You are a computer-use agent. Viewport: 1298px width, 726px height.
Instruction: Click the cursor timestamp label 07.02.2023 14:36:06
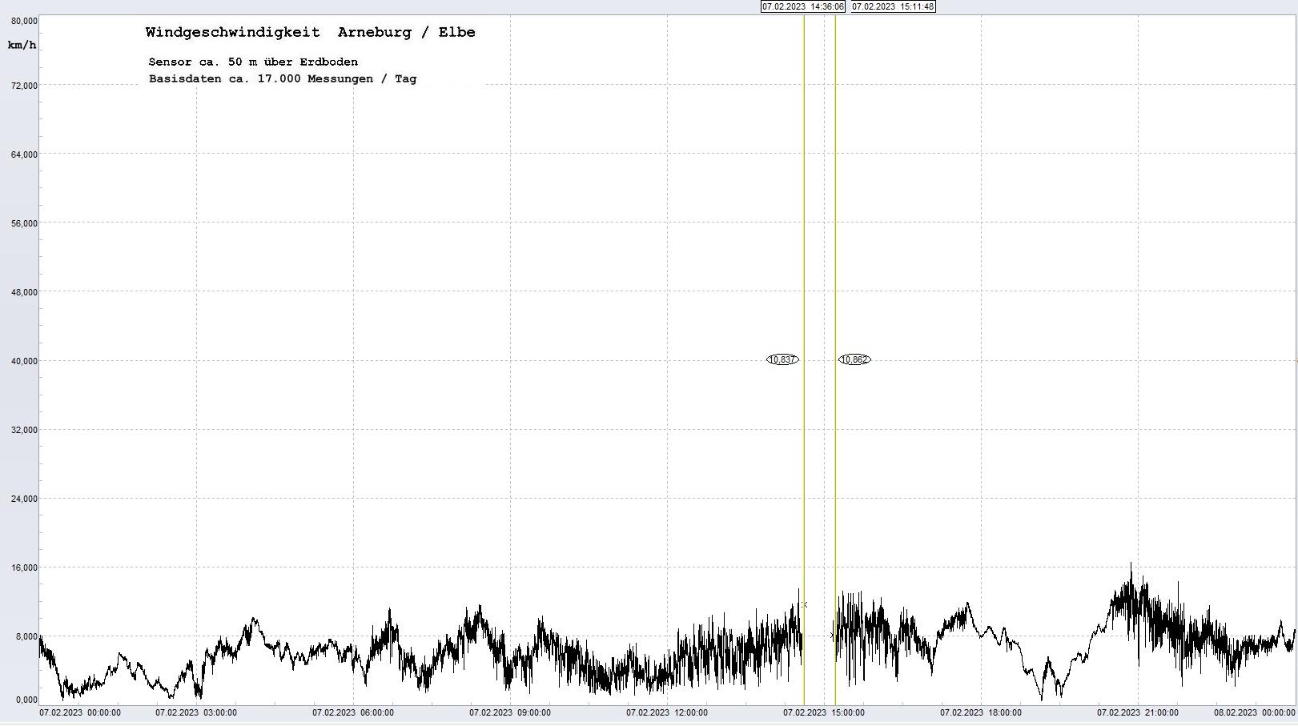coord(803,6)
